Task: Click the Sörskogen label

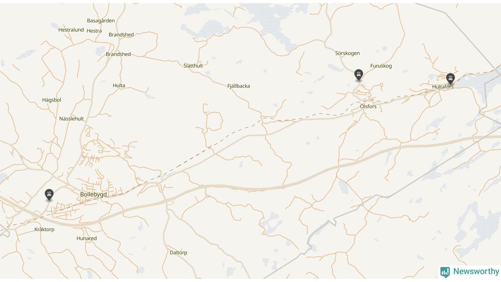Action: coord(347,53)
